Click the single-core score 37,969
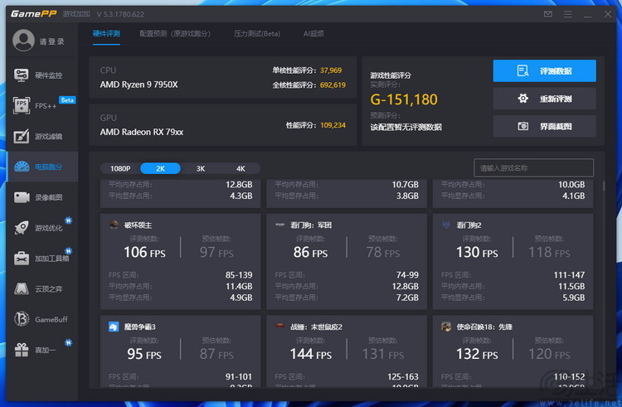Viewport: 622px width, 407px height. tap(331, 70)
